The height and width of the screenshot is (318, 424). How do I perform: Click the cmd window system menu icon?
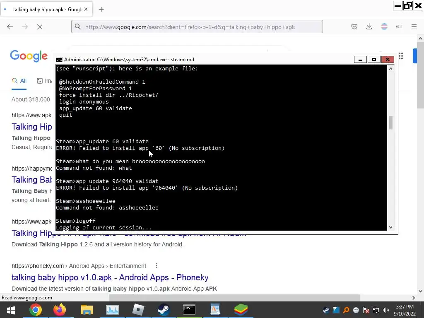(x=59, y=60)
